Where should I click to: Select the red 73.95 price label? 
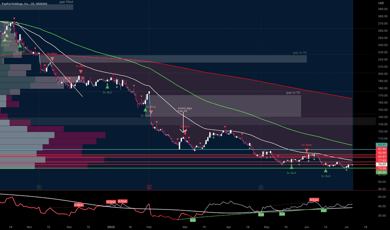click(x=381, y=169)
